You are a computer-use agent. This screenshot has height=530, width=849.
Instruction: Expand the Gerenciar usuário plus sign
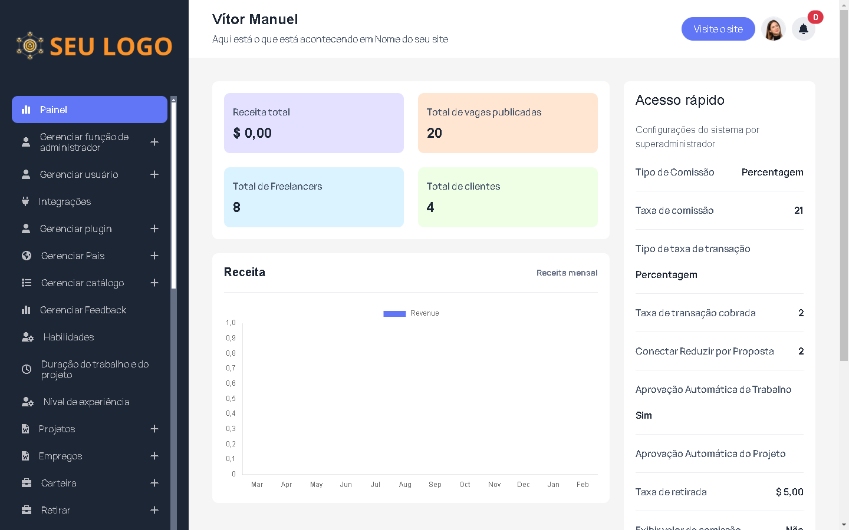coord(154,174)
